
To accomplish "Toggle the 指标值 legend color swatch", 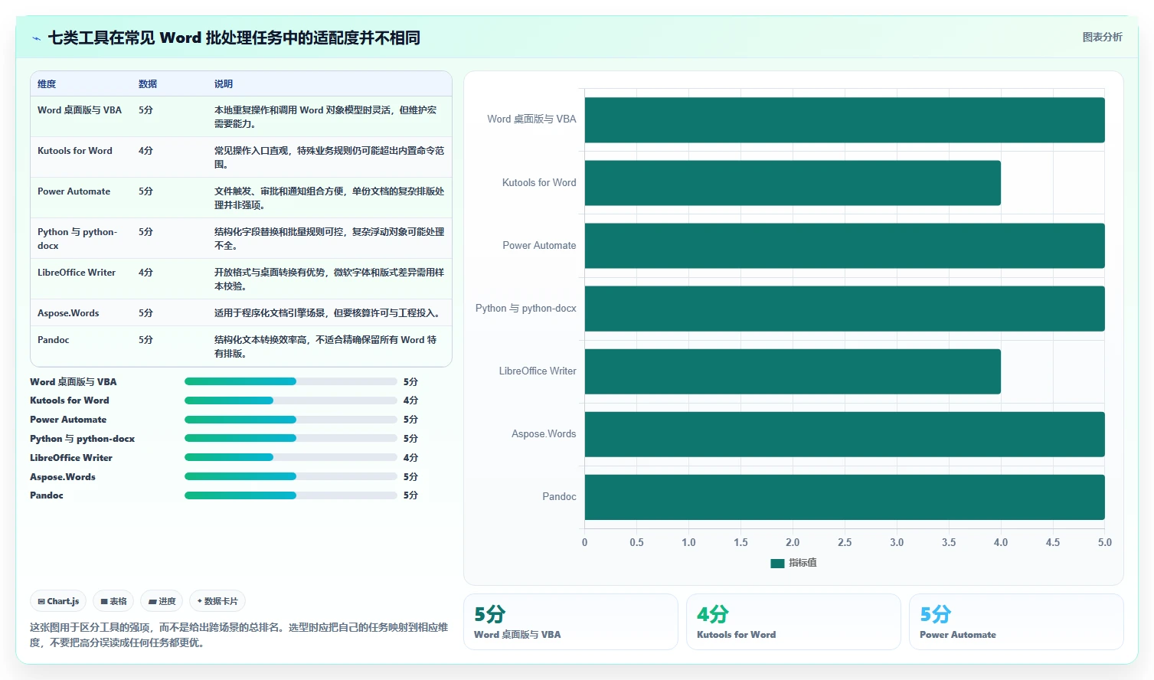I will (x=777, y=563).
